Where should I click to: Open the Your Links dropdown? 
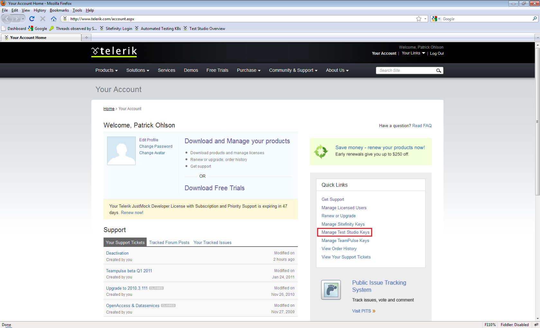414,53
